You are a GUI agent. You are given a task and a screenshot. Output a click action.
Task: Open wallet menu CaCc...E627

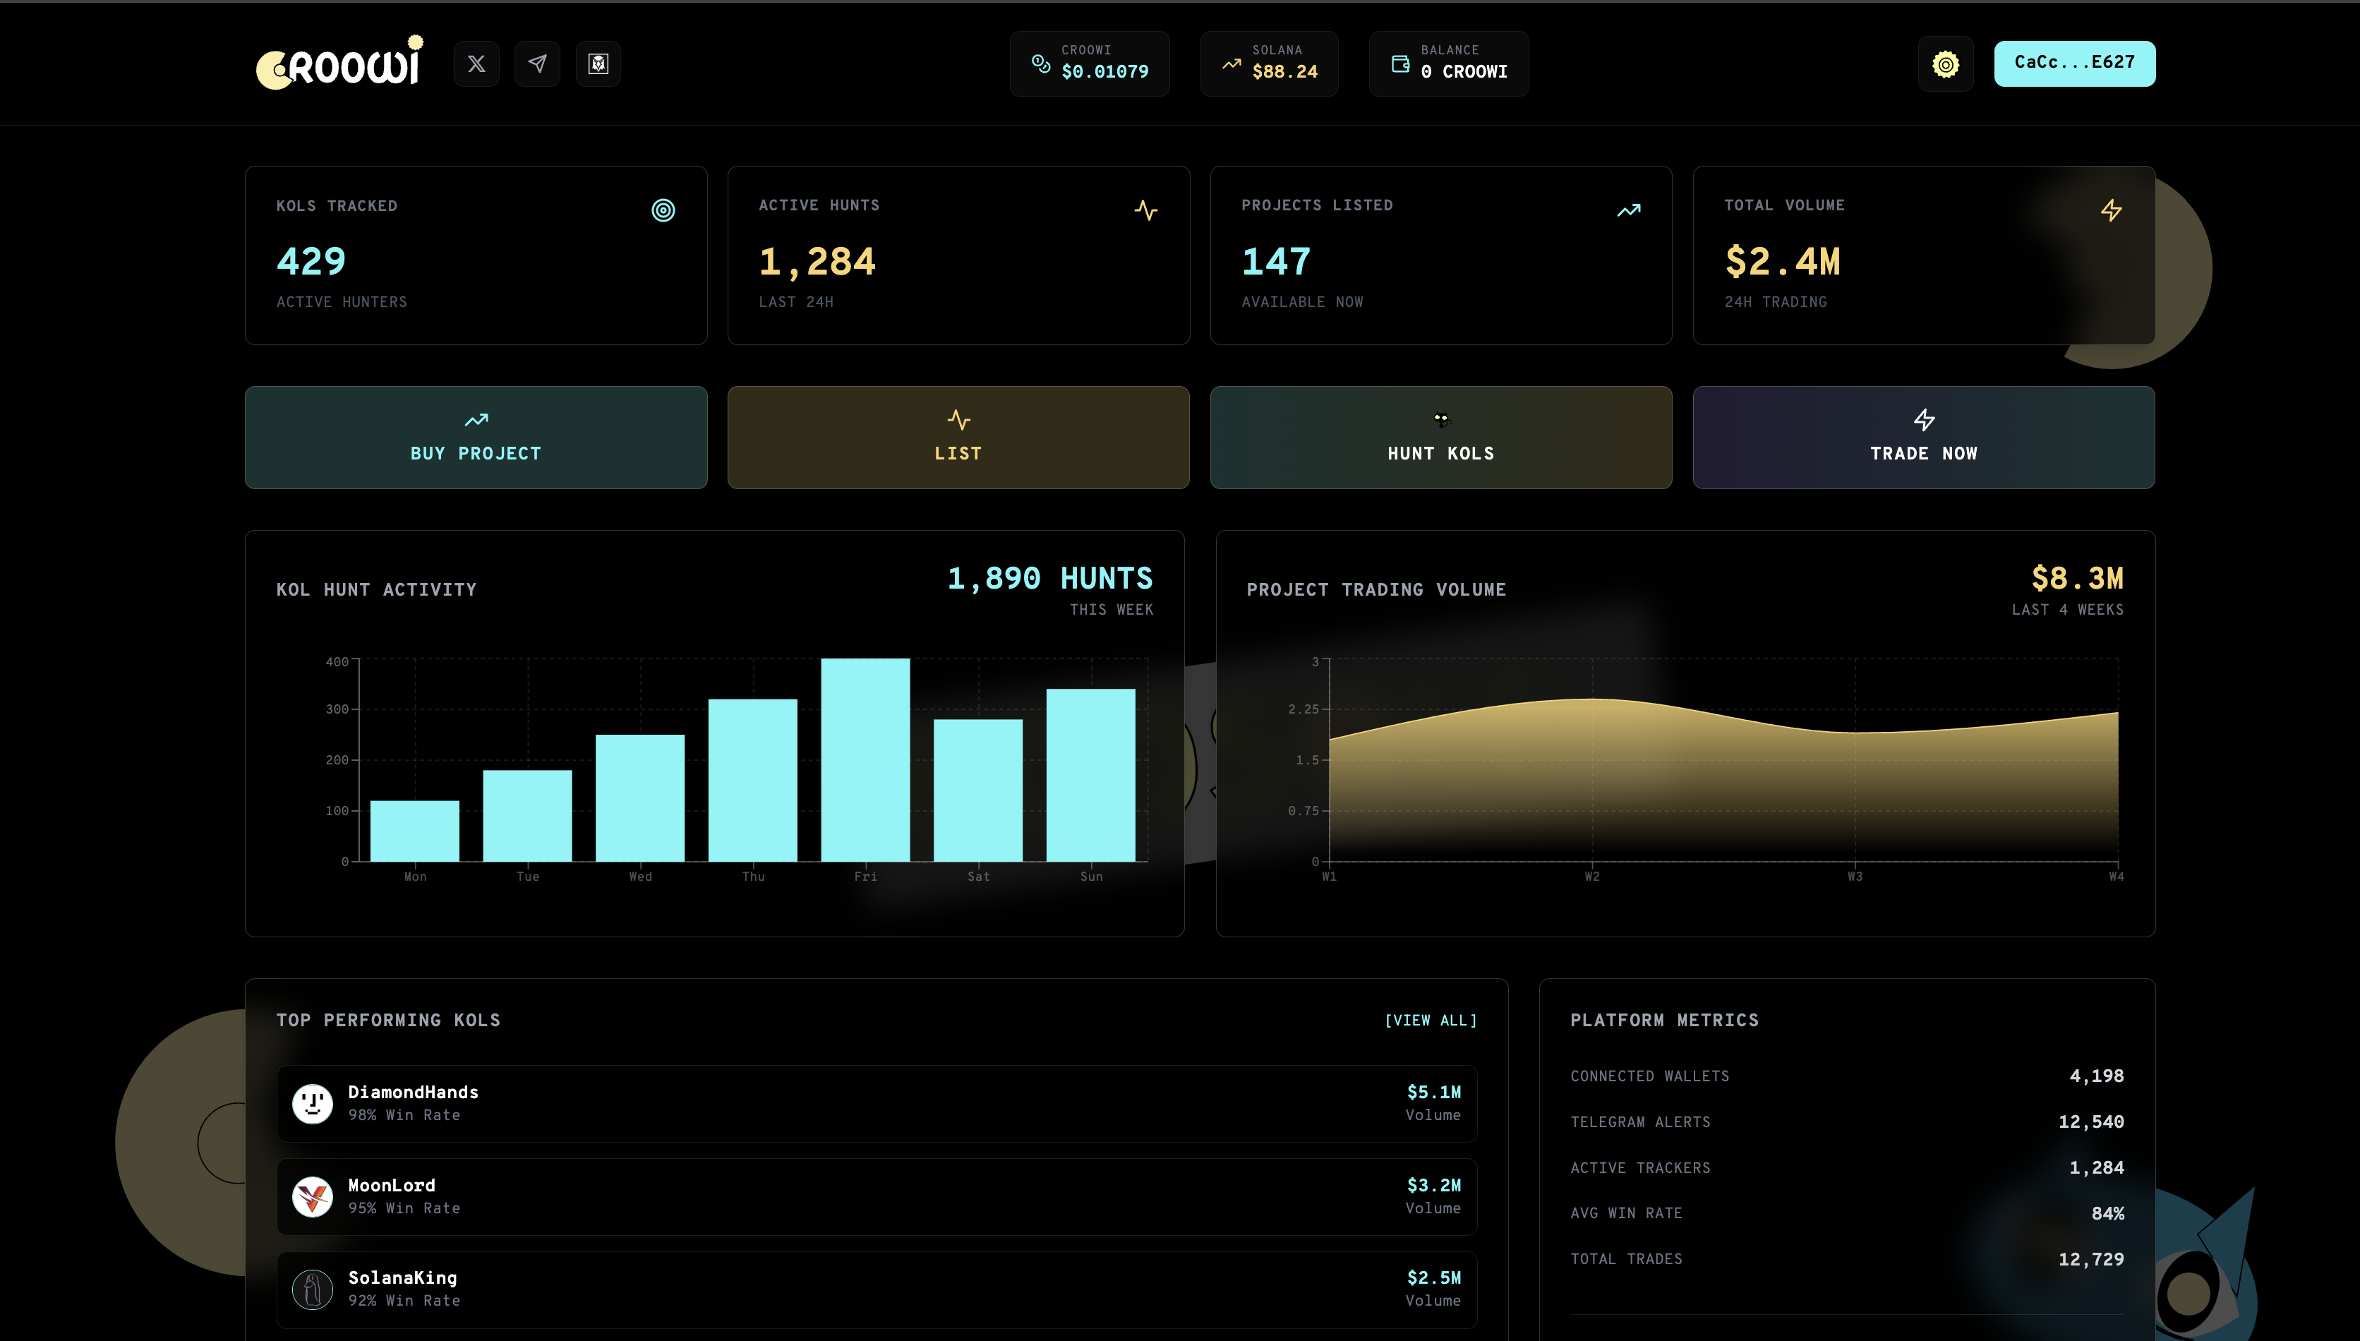pyautogui.click(x=2073, y=63)
